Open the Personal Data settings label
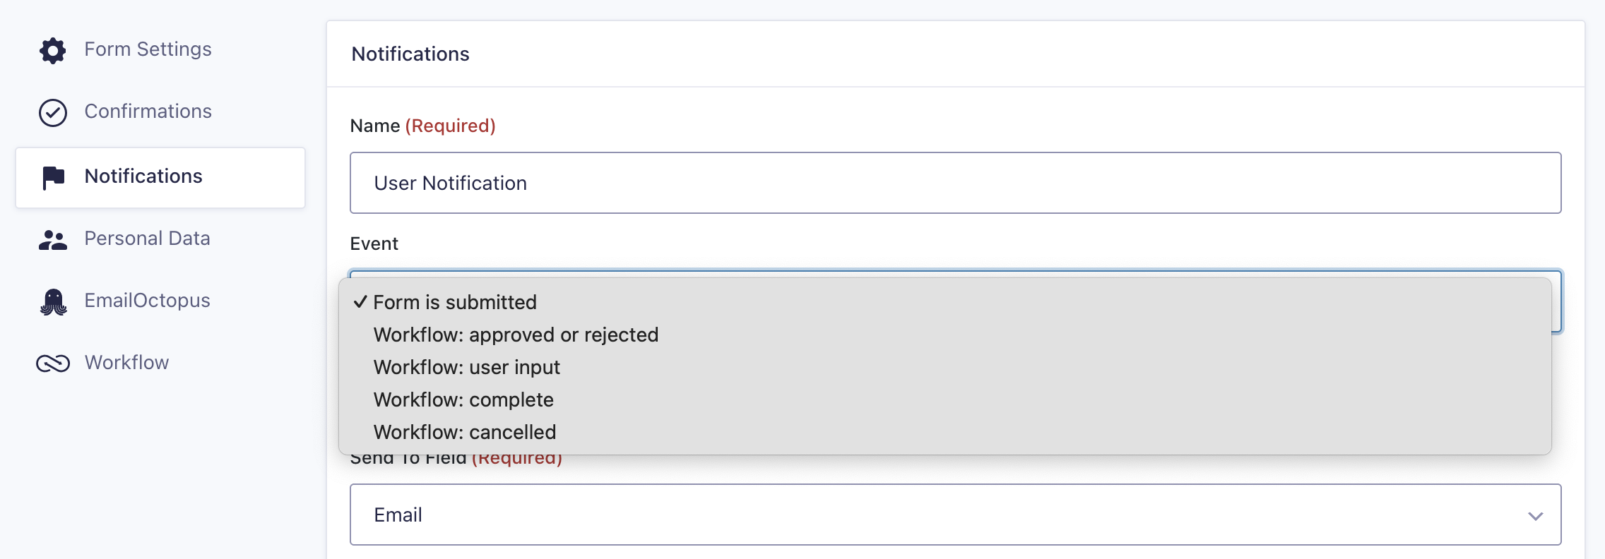 (147, 239)
